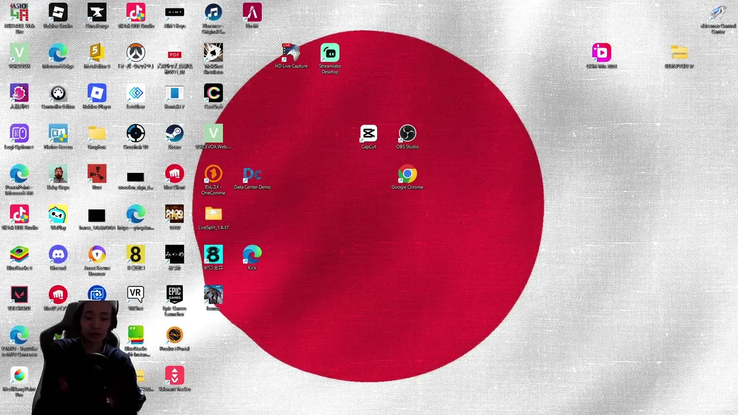The width and height of the screenshot is (738, 415).
Task: Open Discord desktop shortcut
Action: [x=58, y=255]
